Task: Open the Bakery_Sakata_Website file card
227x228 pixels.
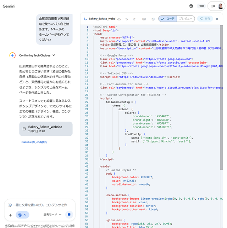Action: pos(45,129)
